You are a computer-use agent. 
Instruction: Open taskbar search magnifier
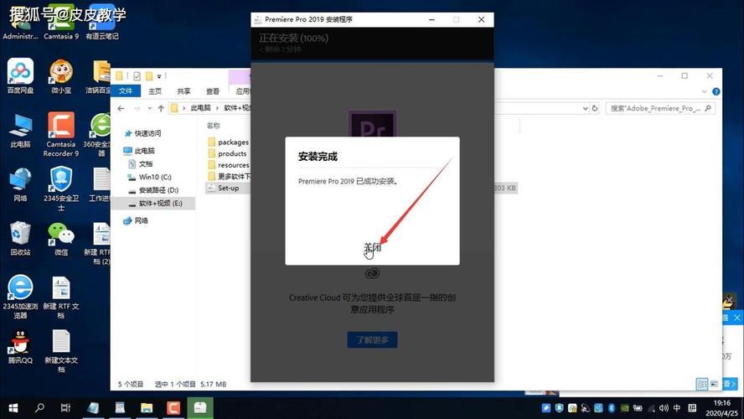pyautogui.click(x=40, y=407)
